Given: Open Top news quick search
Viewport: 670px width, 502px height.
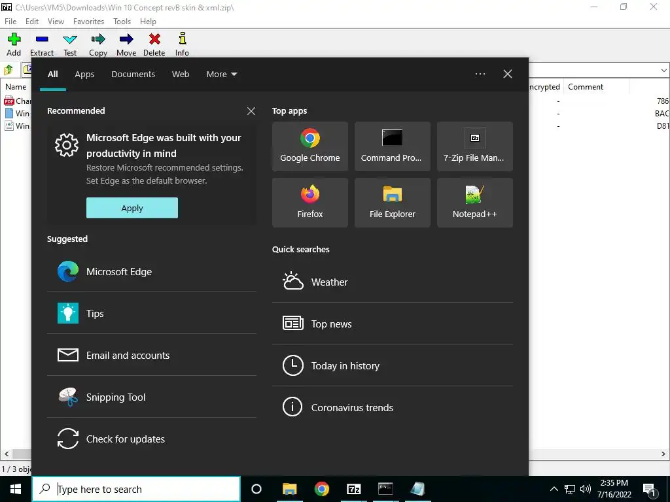Looking at the screenshot, I should pos(393,324).
